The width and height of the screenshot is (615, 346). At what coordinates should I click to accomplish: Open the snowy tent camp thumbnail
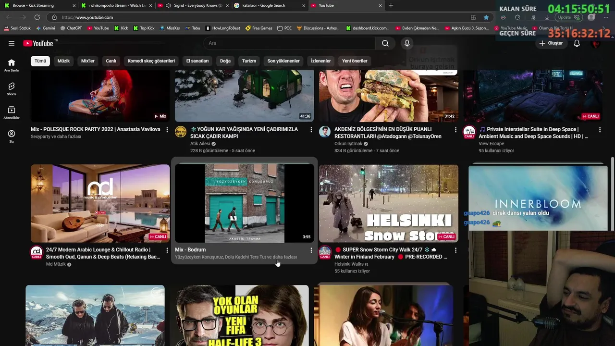[245, 96]
